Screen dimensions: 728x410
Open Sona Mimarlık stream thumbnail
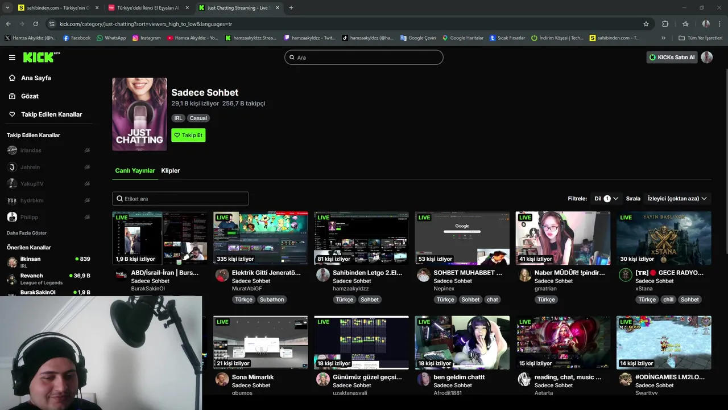[x=260, y=343]
